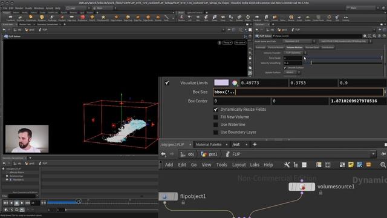Screen dimensions: 387x218
Task: Toggle the tree view icon in the network toolbar
Action: (x=296, y=165)
